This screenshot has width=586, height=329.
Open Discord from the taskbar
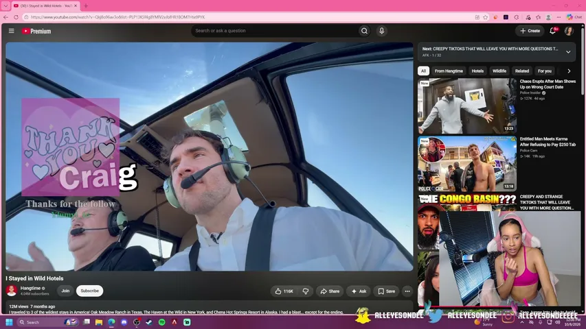[124, 322]
